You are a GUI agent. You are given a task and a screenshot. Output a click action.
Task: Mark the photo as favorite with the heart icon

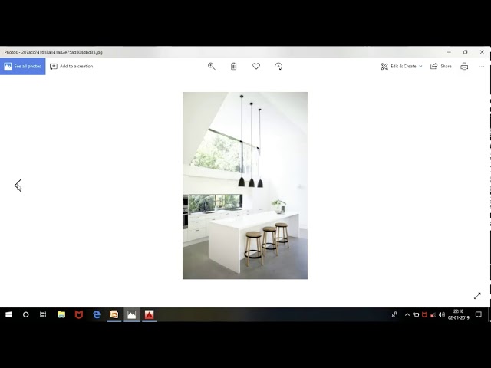(256, 67)
